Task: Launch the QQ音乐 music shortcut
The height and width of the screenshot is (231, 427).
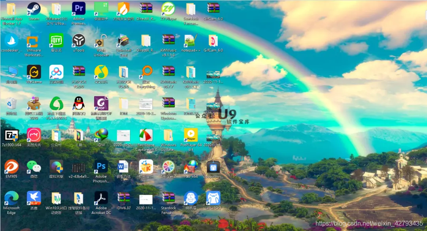Action: (x=101, y=72)
